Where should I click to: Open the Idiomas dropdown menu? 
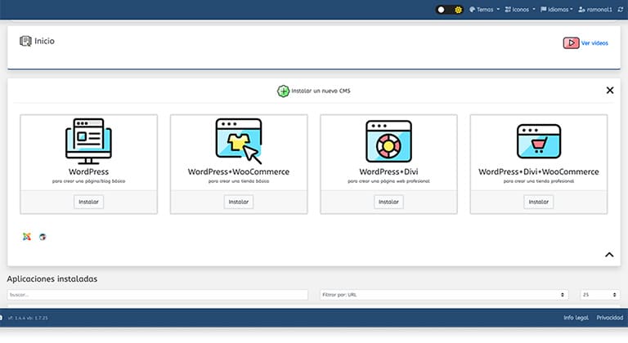point(556,9)
